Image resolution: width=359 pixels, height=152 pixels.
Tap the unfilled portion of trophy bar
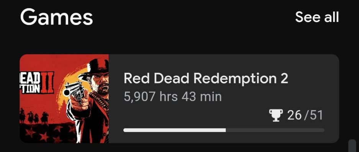point(275,130)
